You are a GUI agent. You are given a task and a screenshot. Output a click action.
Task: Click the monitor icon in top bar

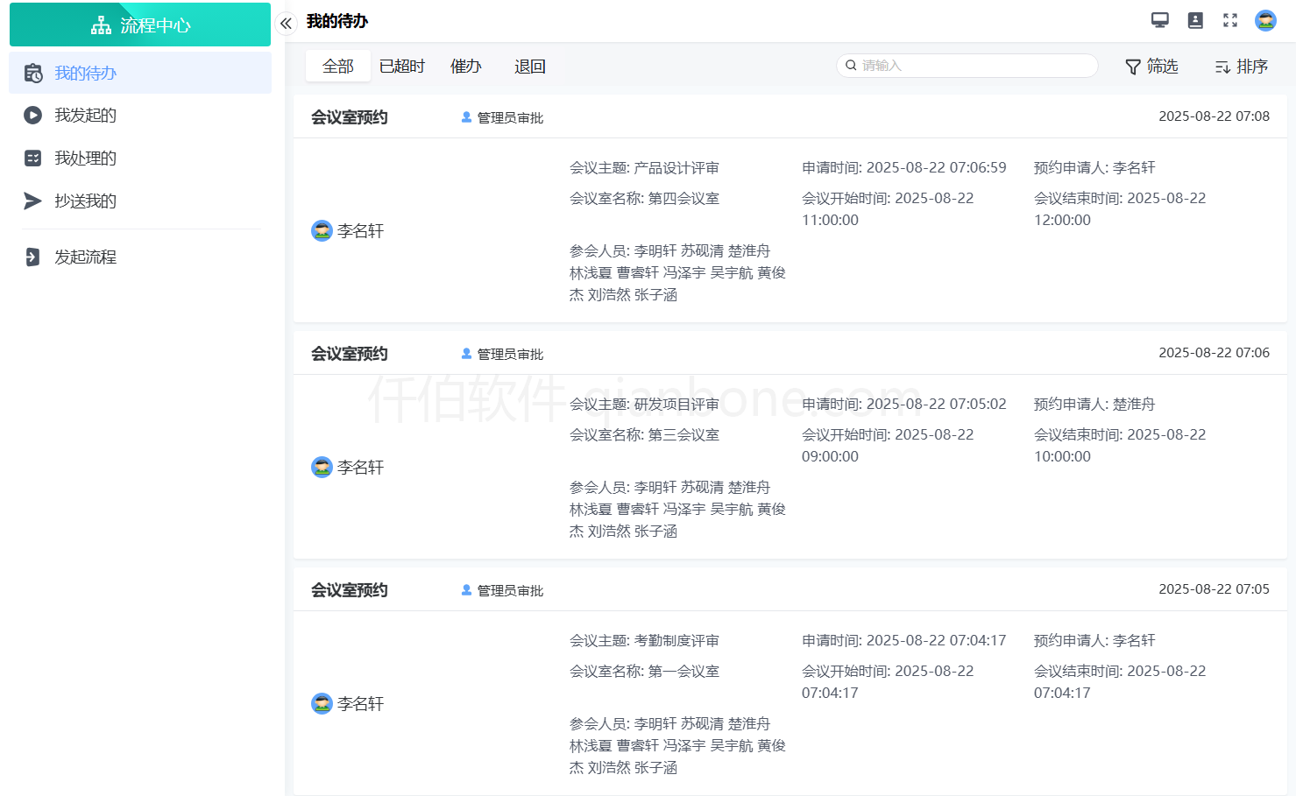pos(1159,20)
